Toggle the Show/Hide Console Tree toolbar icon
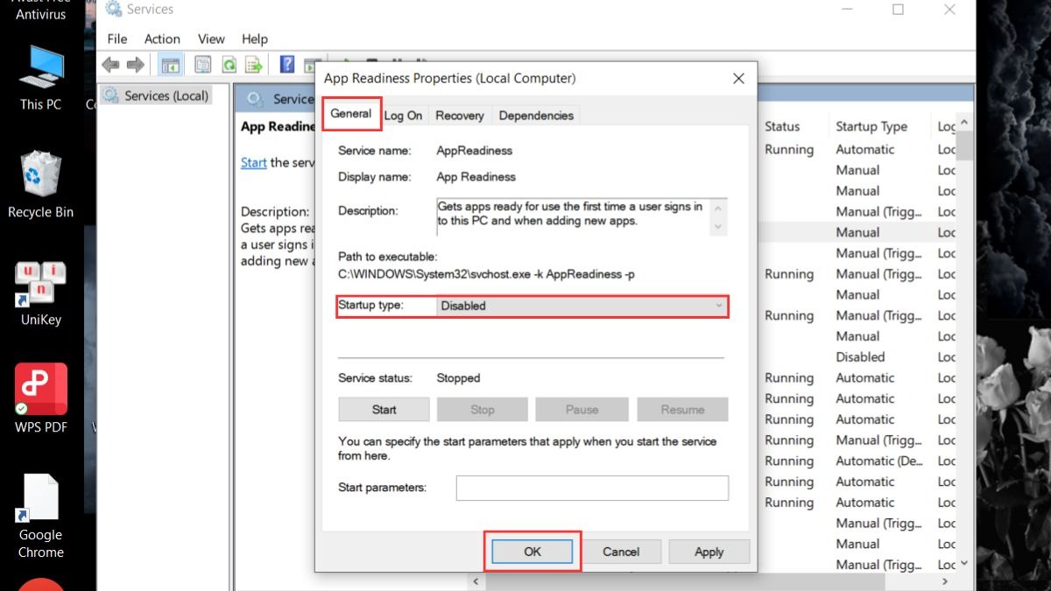The height and width of the screenshot is (591, 1051). [x=171, y=65]
